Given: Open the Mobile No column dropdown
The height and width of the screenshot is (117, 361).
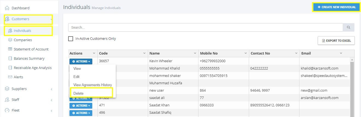Looking at the screenshot, I should point(246,53).
